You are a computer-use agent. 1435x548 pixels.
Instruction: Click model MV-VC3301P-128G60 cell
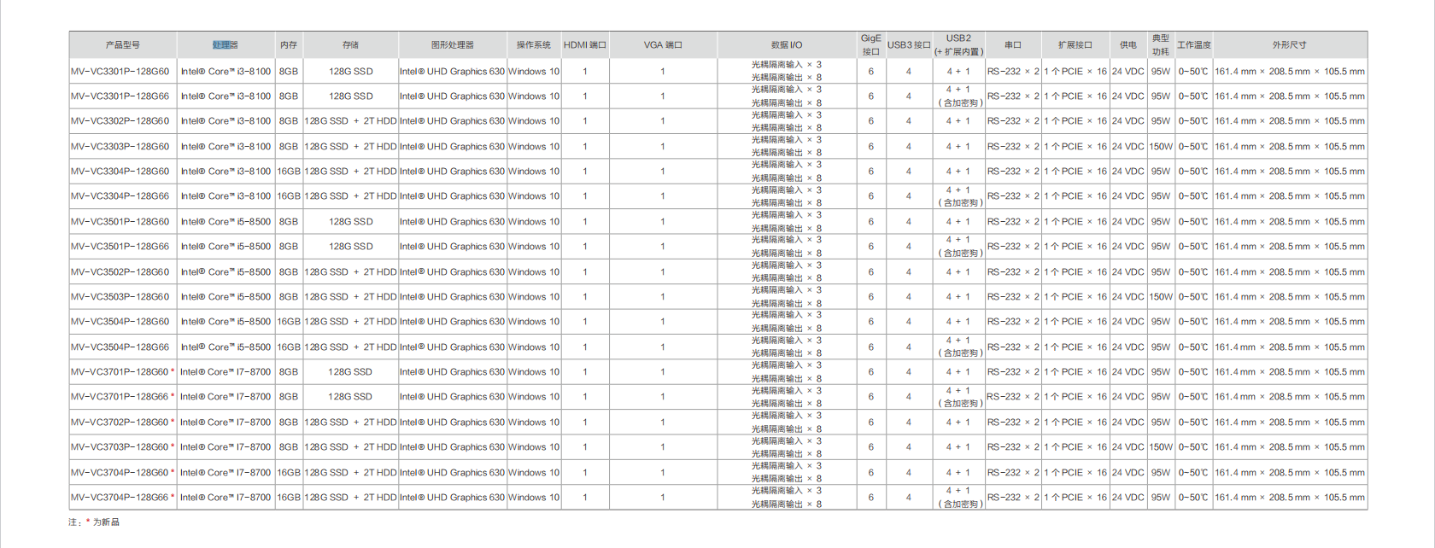(120, 72)
